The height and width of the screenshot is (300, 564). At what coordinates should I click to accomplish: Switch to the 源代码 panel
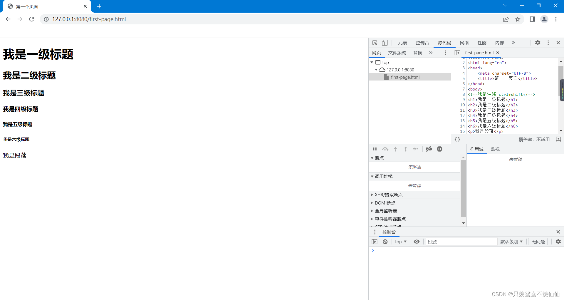point(444,43)
